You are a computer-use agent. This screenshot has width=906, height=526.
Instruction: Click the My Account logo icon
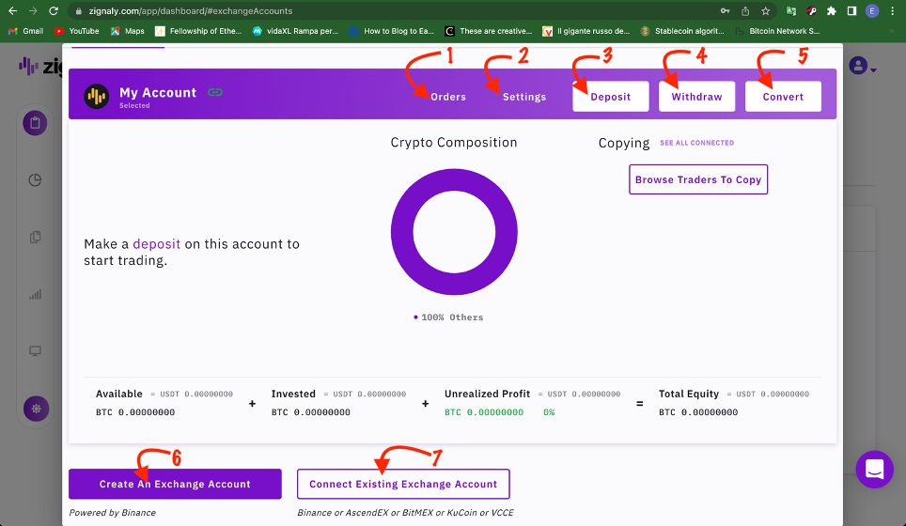(97, 96)
